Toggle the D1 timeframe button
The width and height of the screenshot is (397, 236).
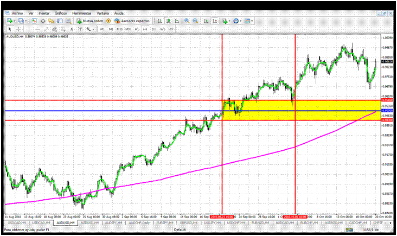click(x=154, y=29)
